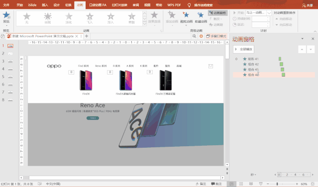Switch to slide sorter view icon
This screenshot has width=318, height=187.
pyautogui.click(x=241, y=184)
